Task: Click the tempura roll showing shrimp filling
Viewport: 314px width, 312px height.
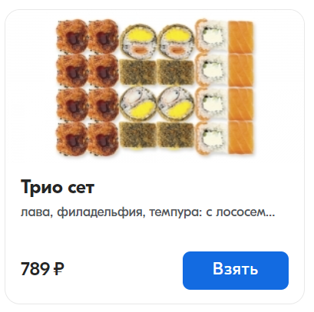Action: (x=138, y=103)
